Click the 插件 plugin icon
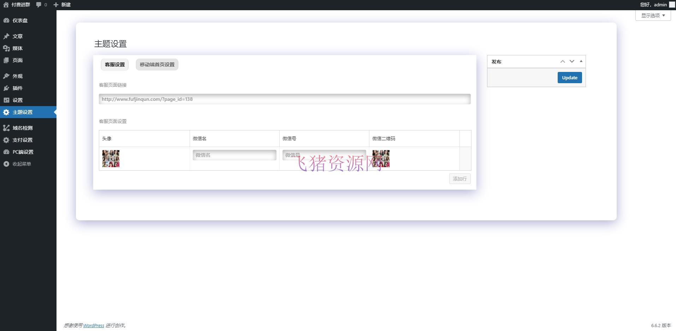Image resolution: width=676 pixels, height=331 pixels. [6, 88]
